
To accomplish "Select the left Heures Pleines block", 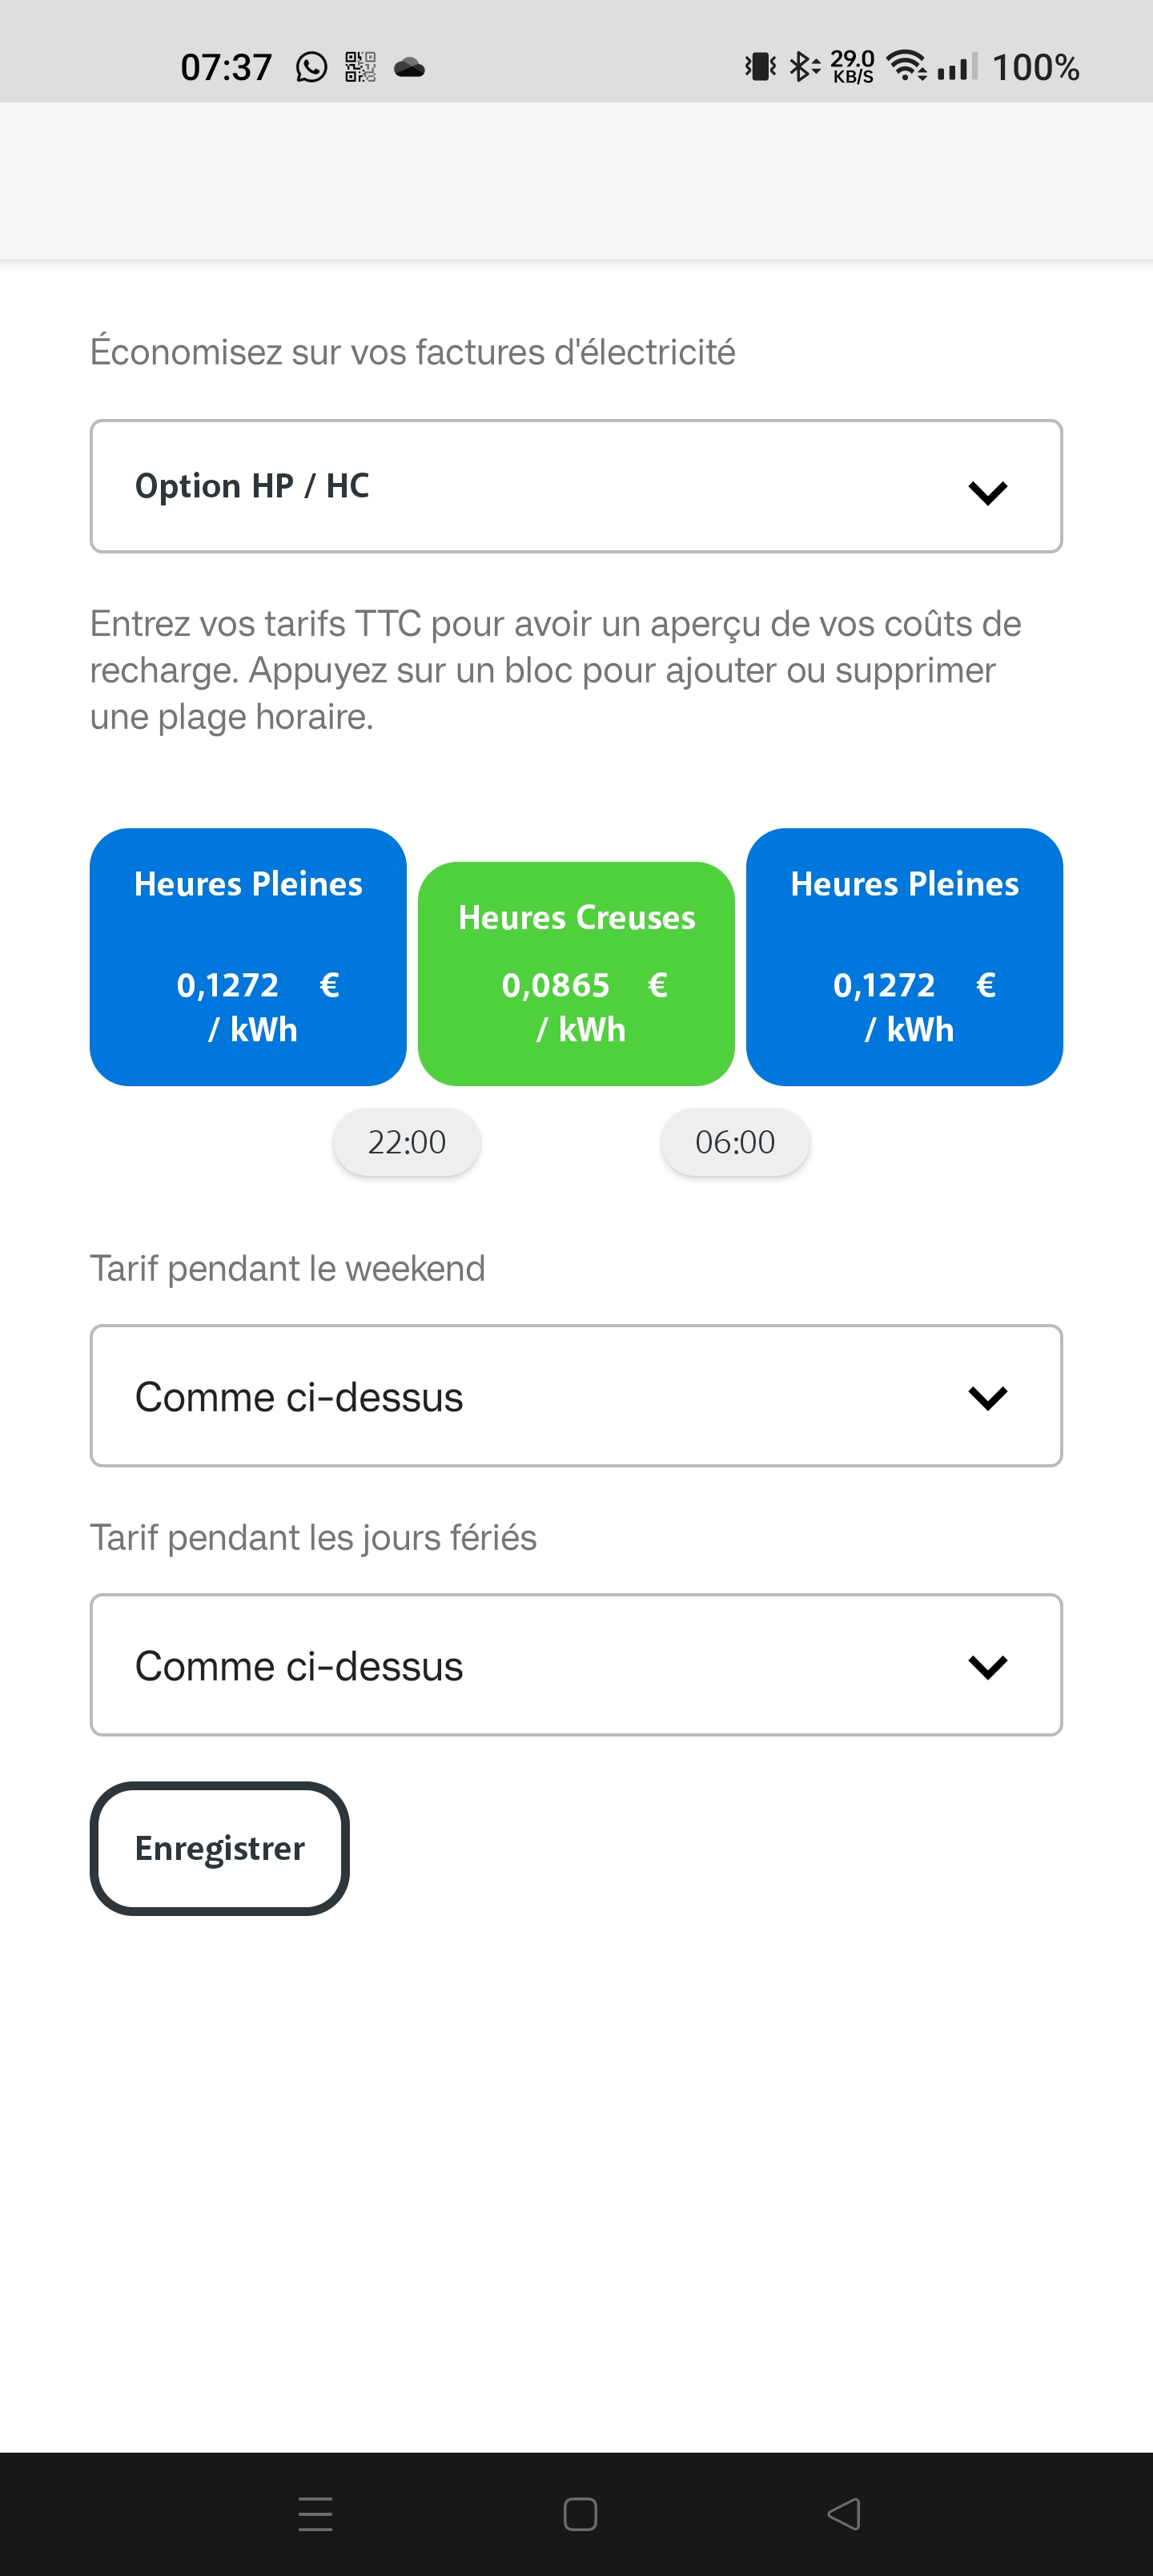I will click(248, 957).
